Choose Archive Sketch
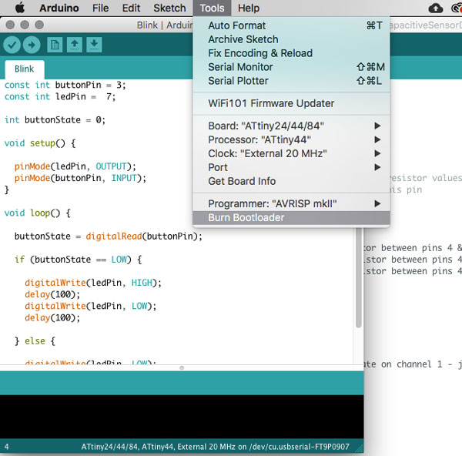Screen dimensions: 462x456 pos(291,39)
